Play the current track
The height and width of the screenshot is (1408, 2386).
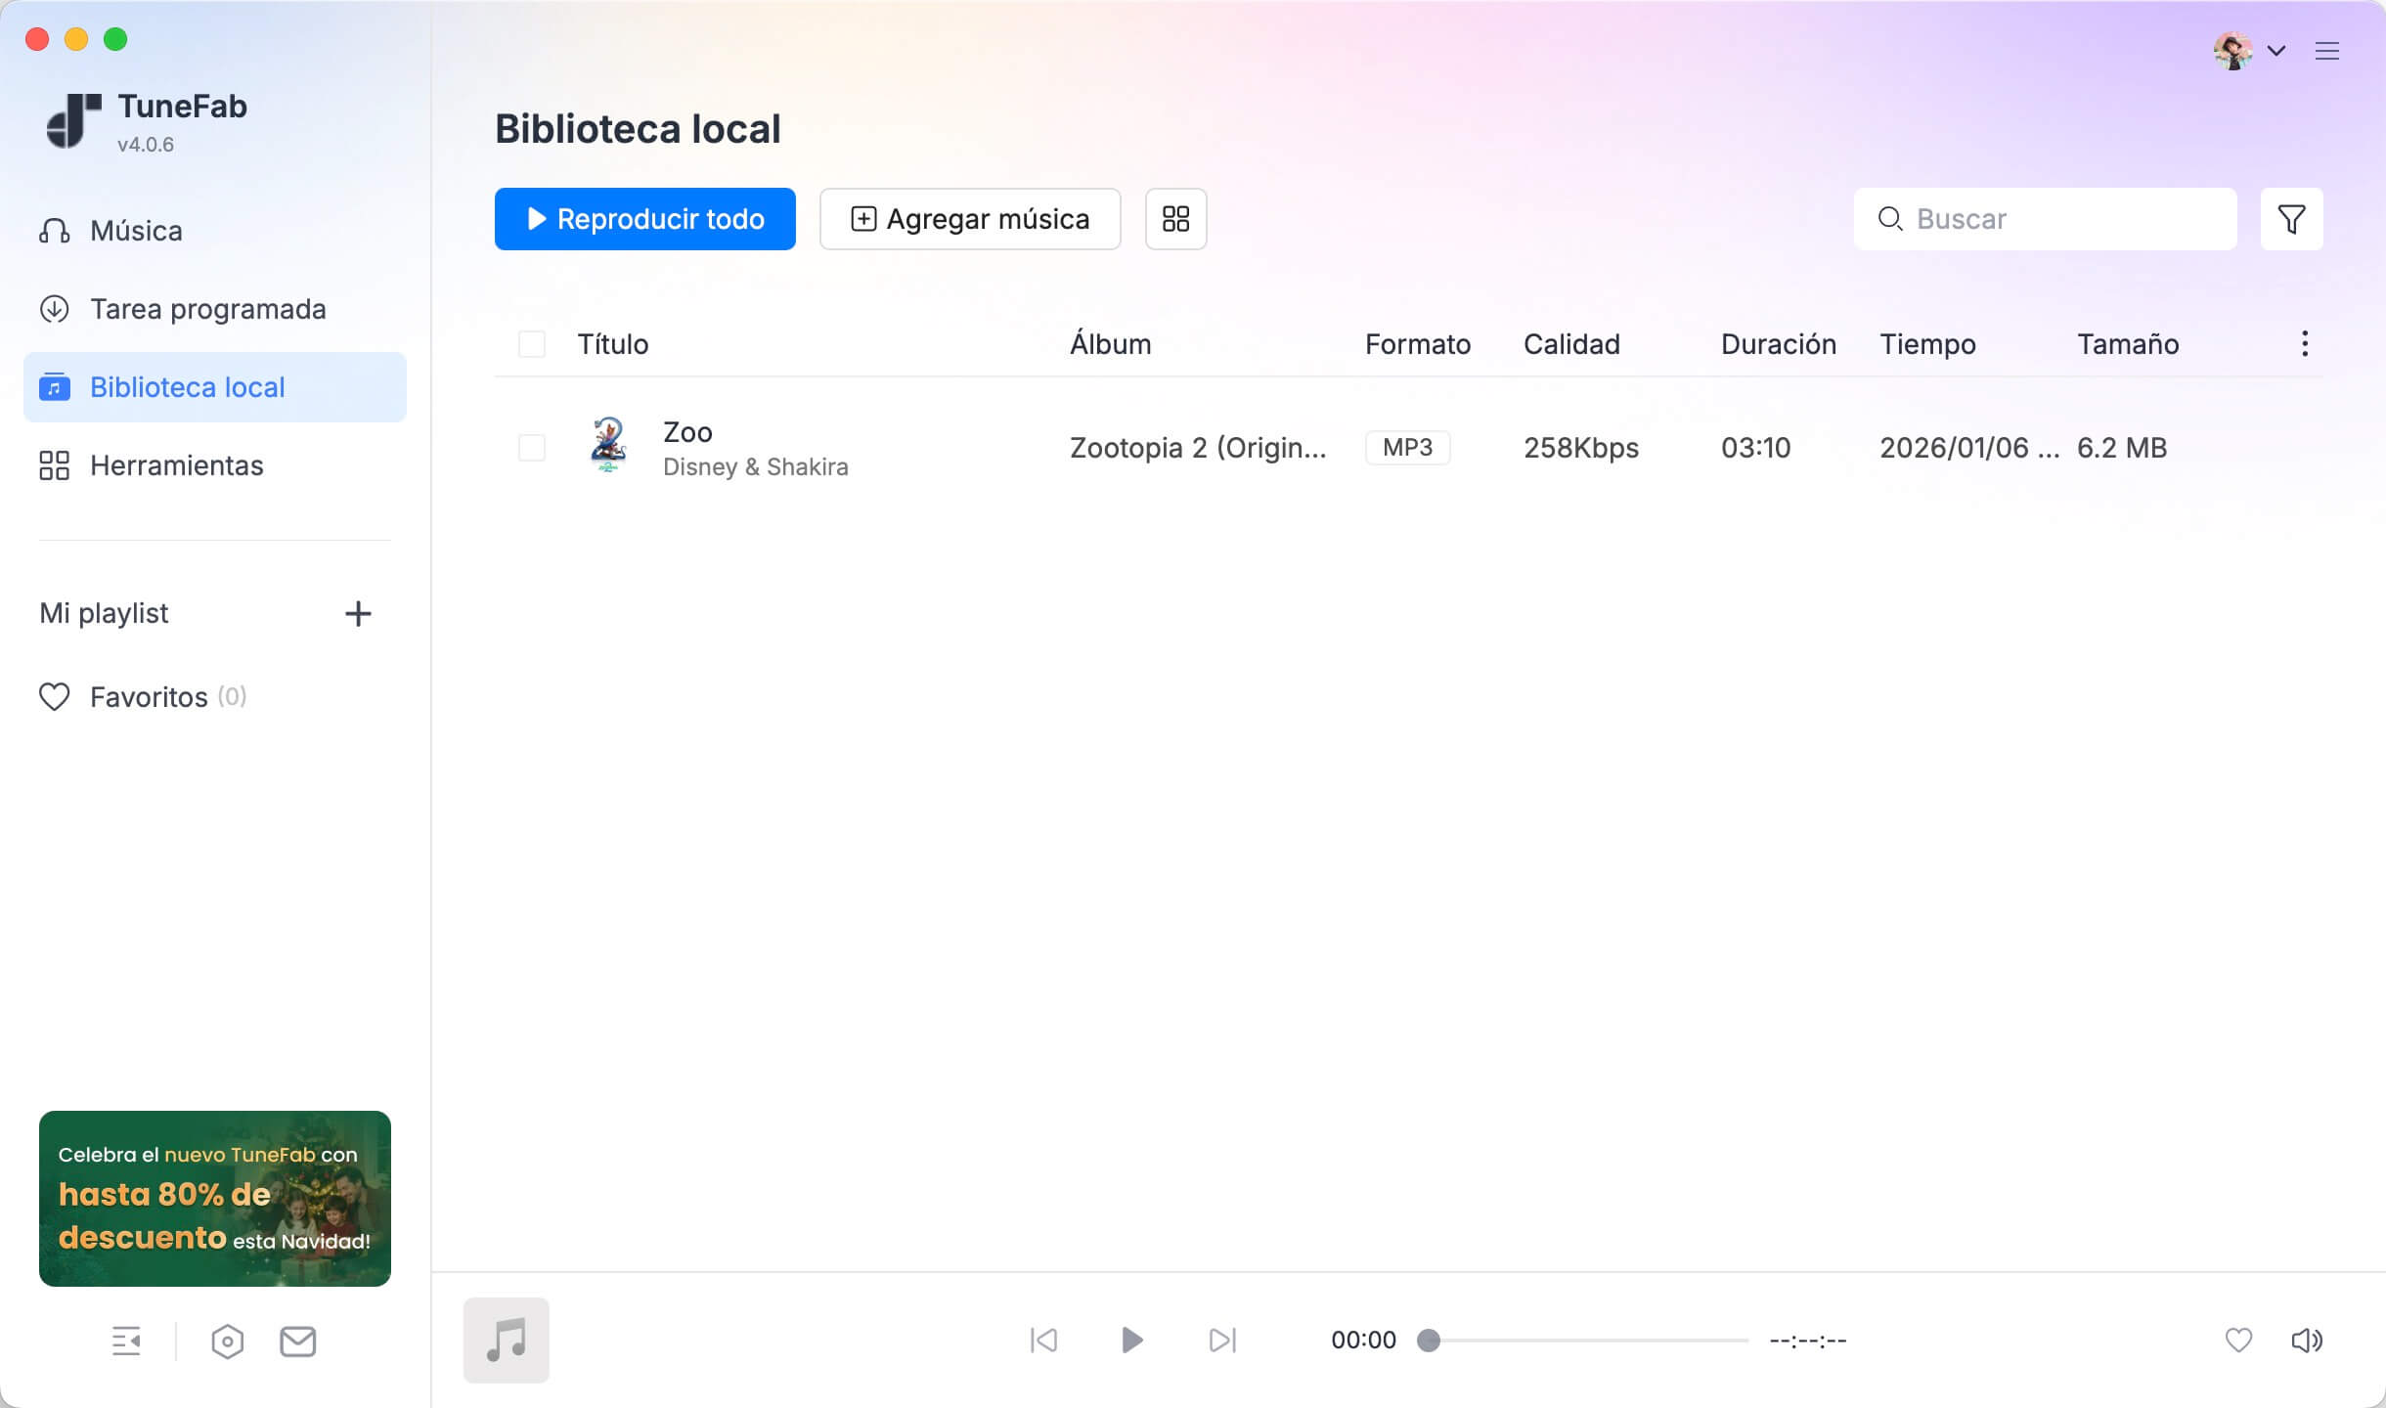(1131, 1340)
